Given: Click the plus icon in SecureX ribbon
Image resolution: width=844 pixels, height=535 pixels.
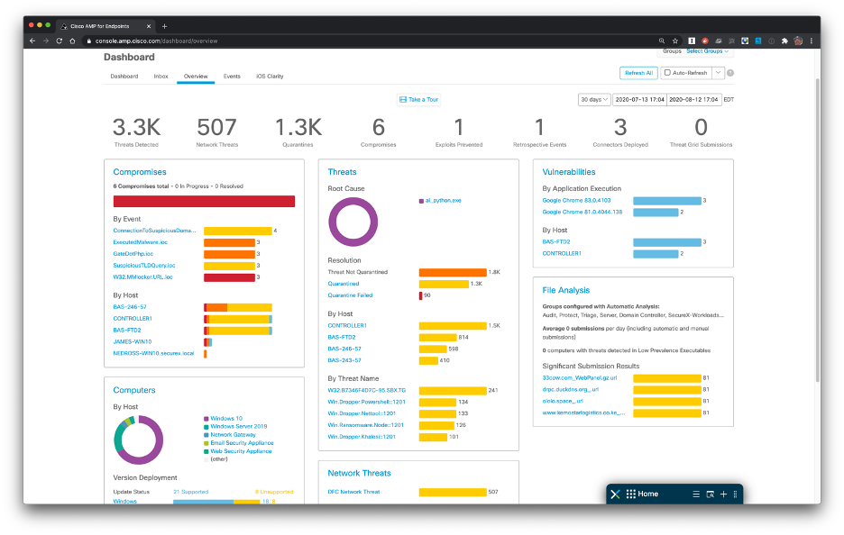Looking at the screenshot, I should point(723,494).
